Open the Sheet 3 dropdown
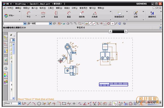This screenshot has width=164, height=108. [x=19, y=103]
